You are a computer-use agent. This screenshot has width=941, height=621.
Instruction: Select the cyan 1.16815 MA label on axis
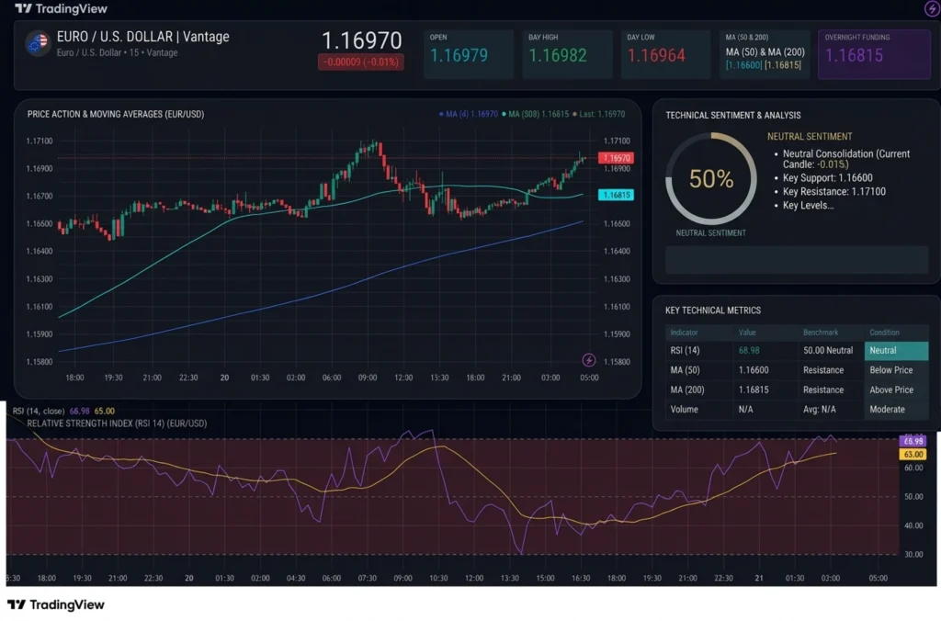point(616,195)
